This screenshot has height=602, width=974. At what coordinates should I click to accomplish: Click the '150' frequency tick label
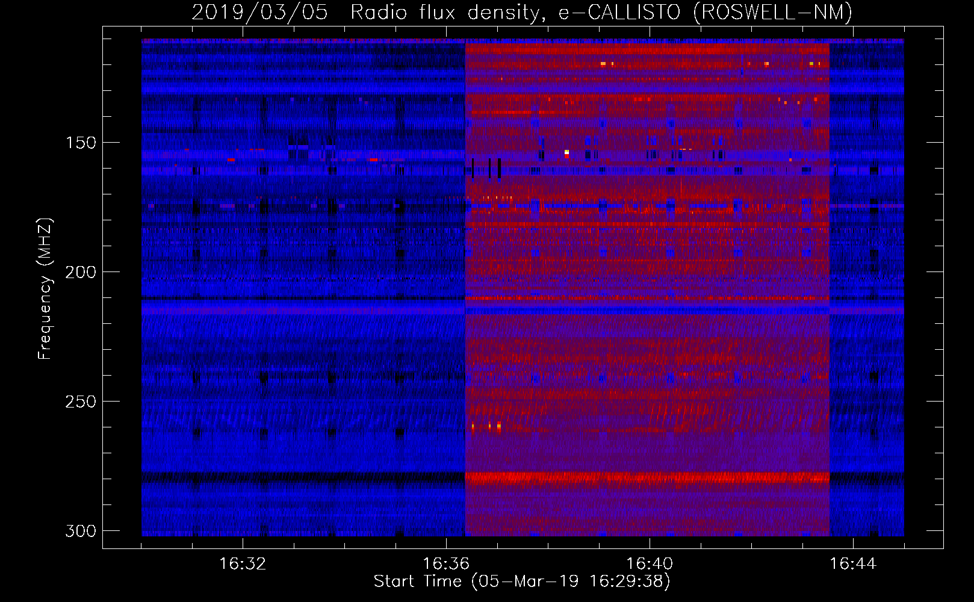(x=81, y=143)
